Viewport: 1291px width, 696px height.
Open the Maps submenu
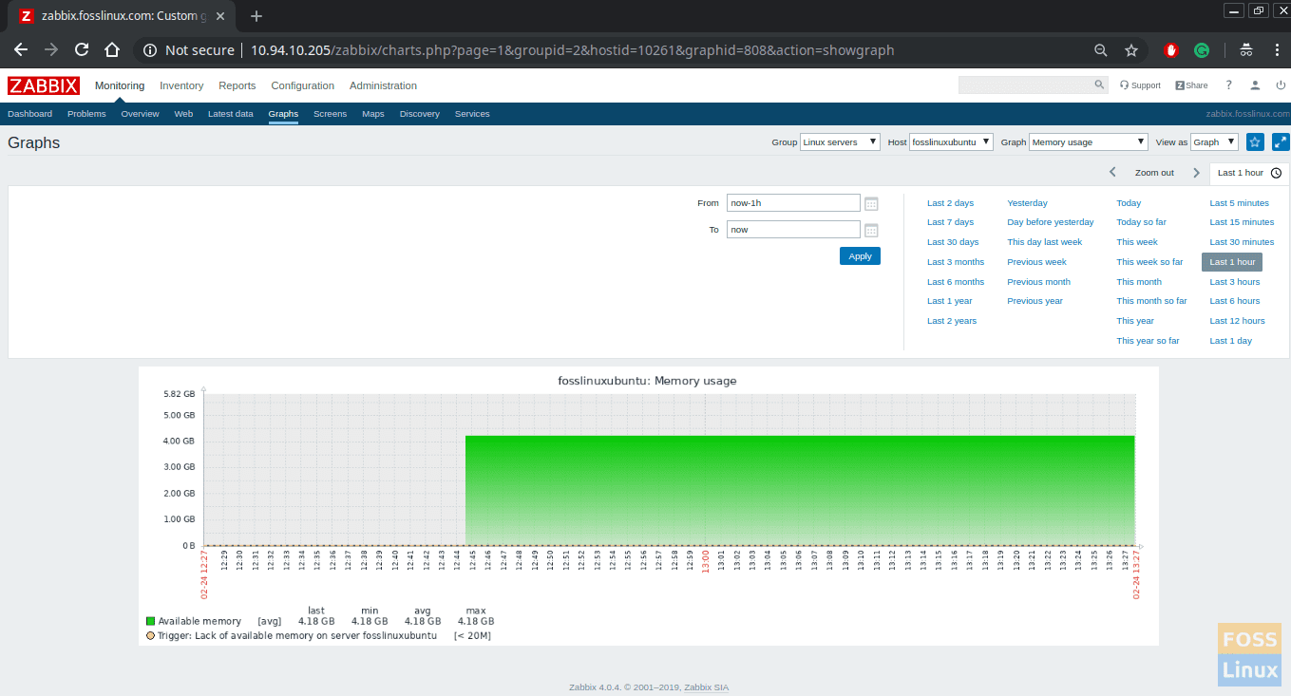click(x=373, y=114)
